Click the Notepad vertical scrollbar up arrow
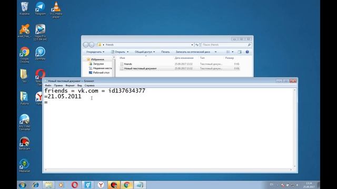 click(x=295, y=90)
